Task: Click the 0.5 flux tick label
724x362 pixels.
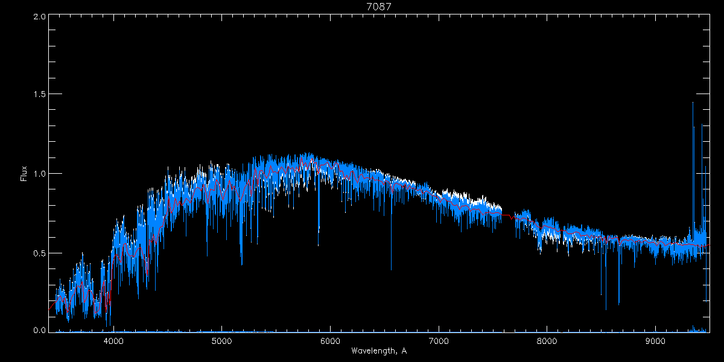Action: (x=40, y=253)
